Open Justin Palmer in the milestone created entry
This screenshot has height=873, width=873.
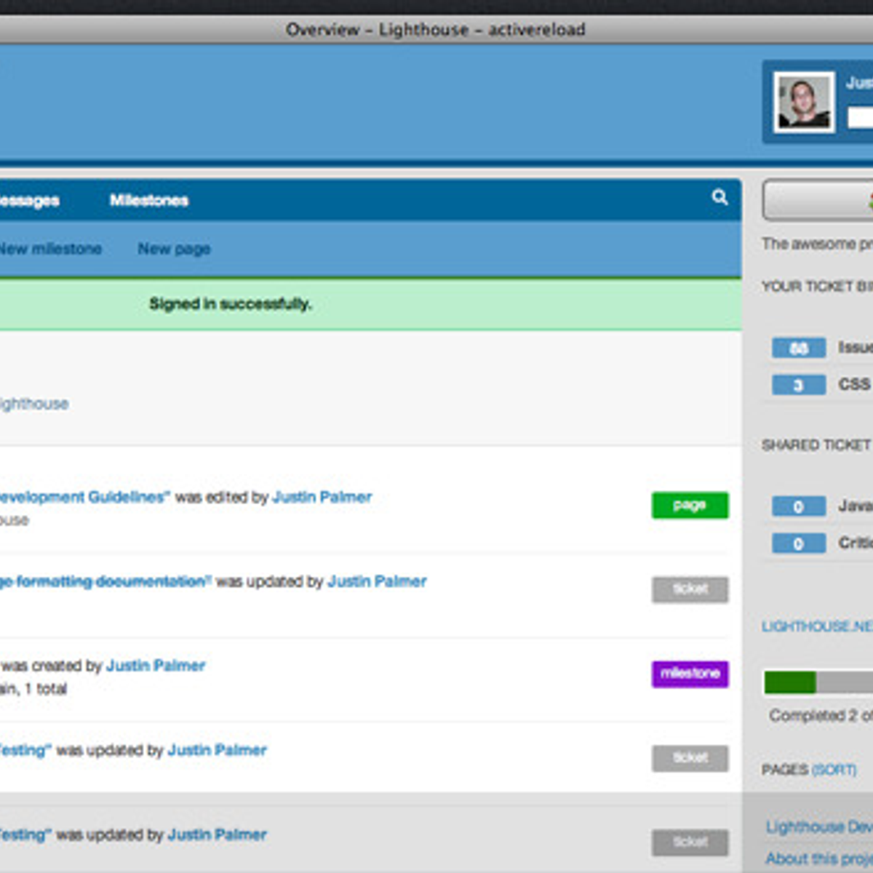[x=156, y=666]
